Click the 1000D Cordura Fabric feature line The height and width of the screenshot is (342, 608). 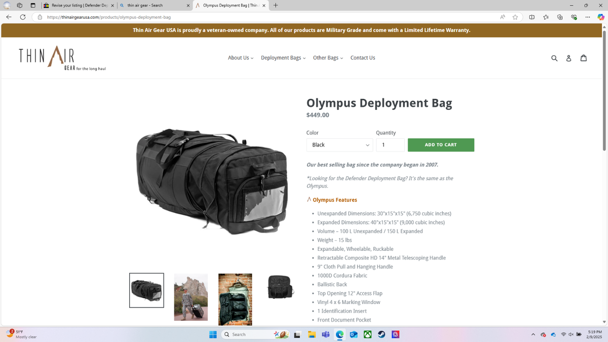[342, 276]
